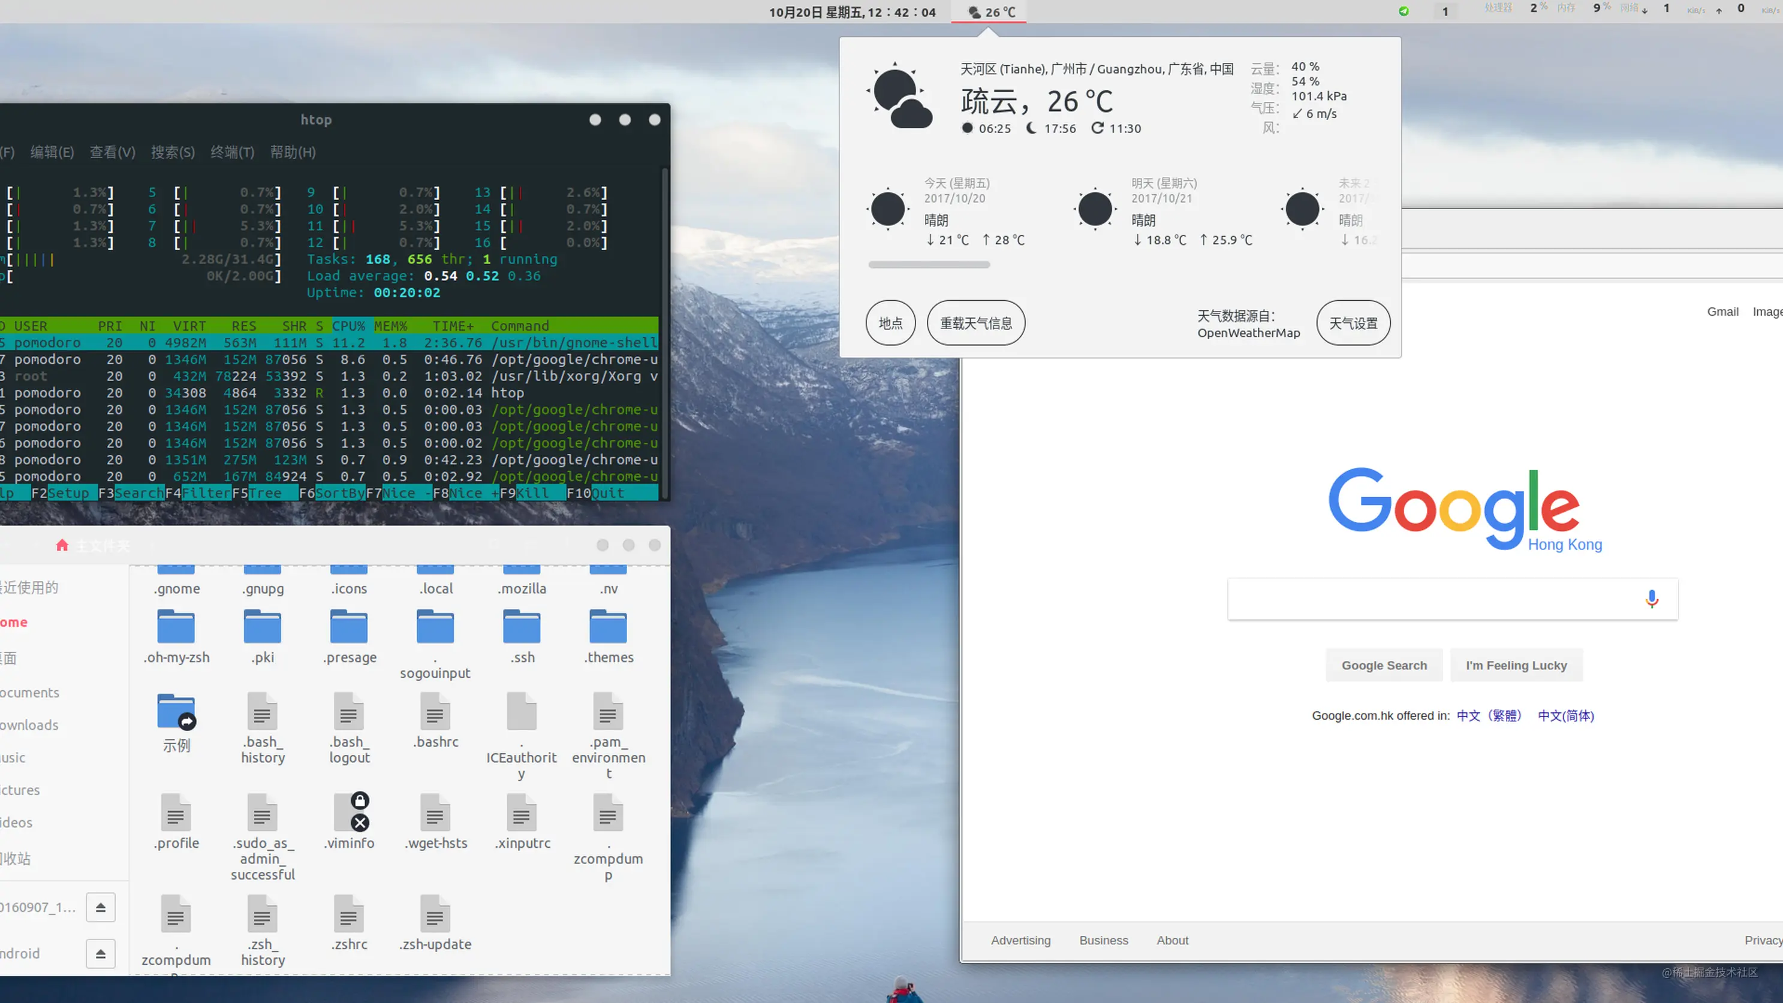The image size is (1783, 1003).
Task: Open the .themes folder
Action: (608, 627)
